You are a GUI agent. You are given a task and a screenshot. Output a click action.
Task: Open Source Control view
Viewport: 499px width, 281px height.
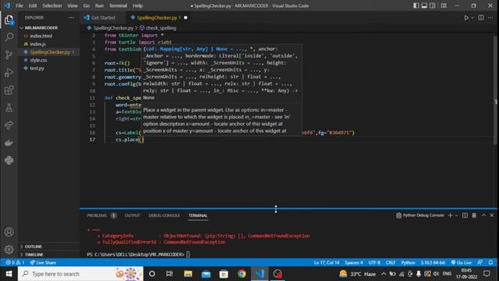[x=9, y=55]
